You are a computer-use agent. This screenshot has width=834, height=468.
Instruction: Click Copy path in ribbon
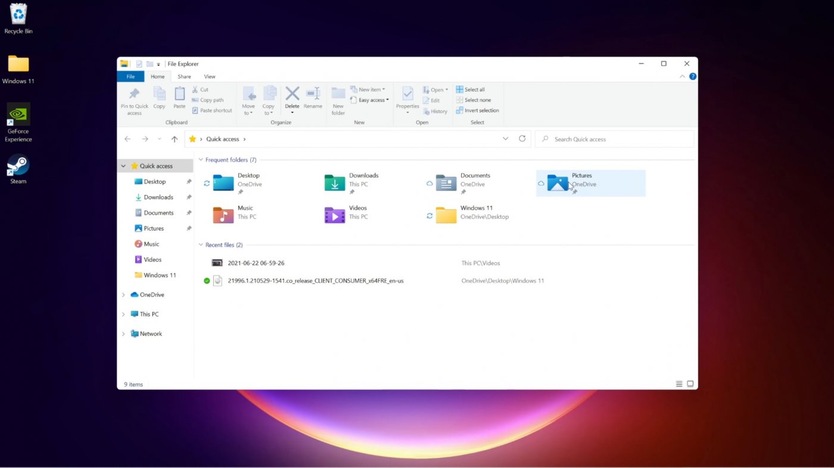click(x=208, y=100)
